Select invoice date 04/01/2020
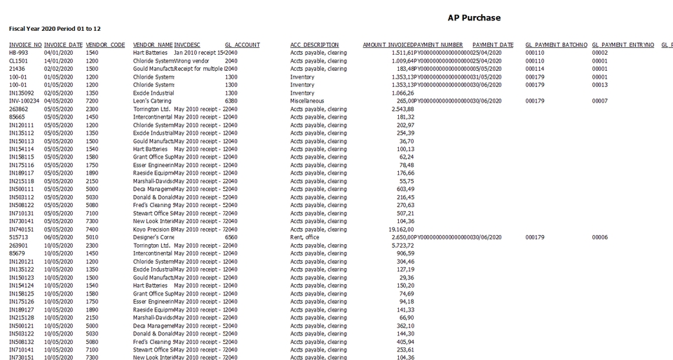The width and height of the screenshot is (673, 360). click(x=58, y=53)
